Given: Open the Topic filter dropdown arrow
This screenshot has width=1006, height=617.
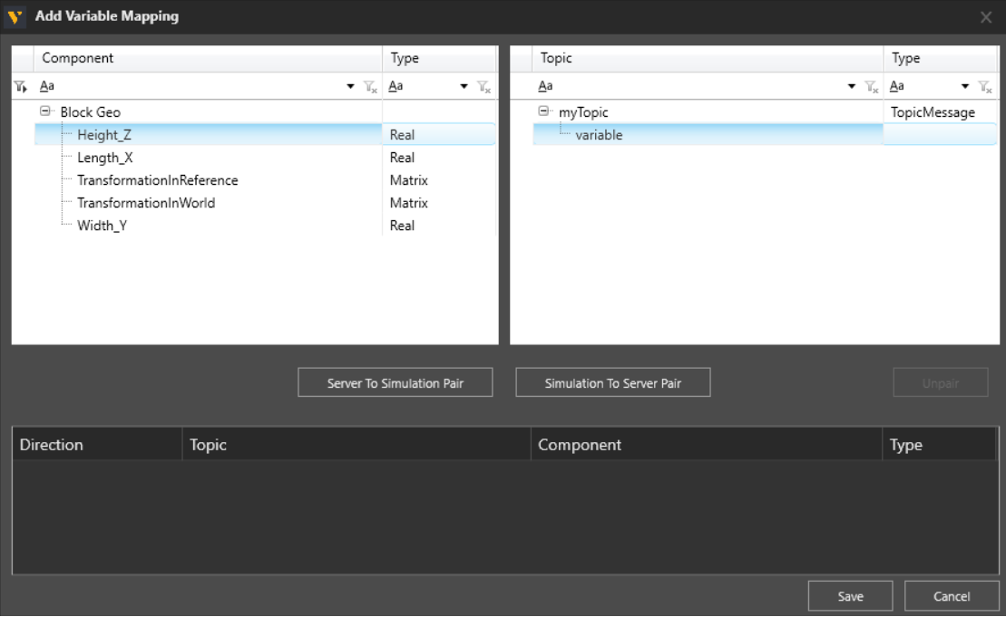Looking at the screenshot, I should tap(852, 86).
